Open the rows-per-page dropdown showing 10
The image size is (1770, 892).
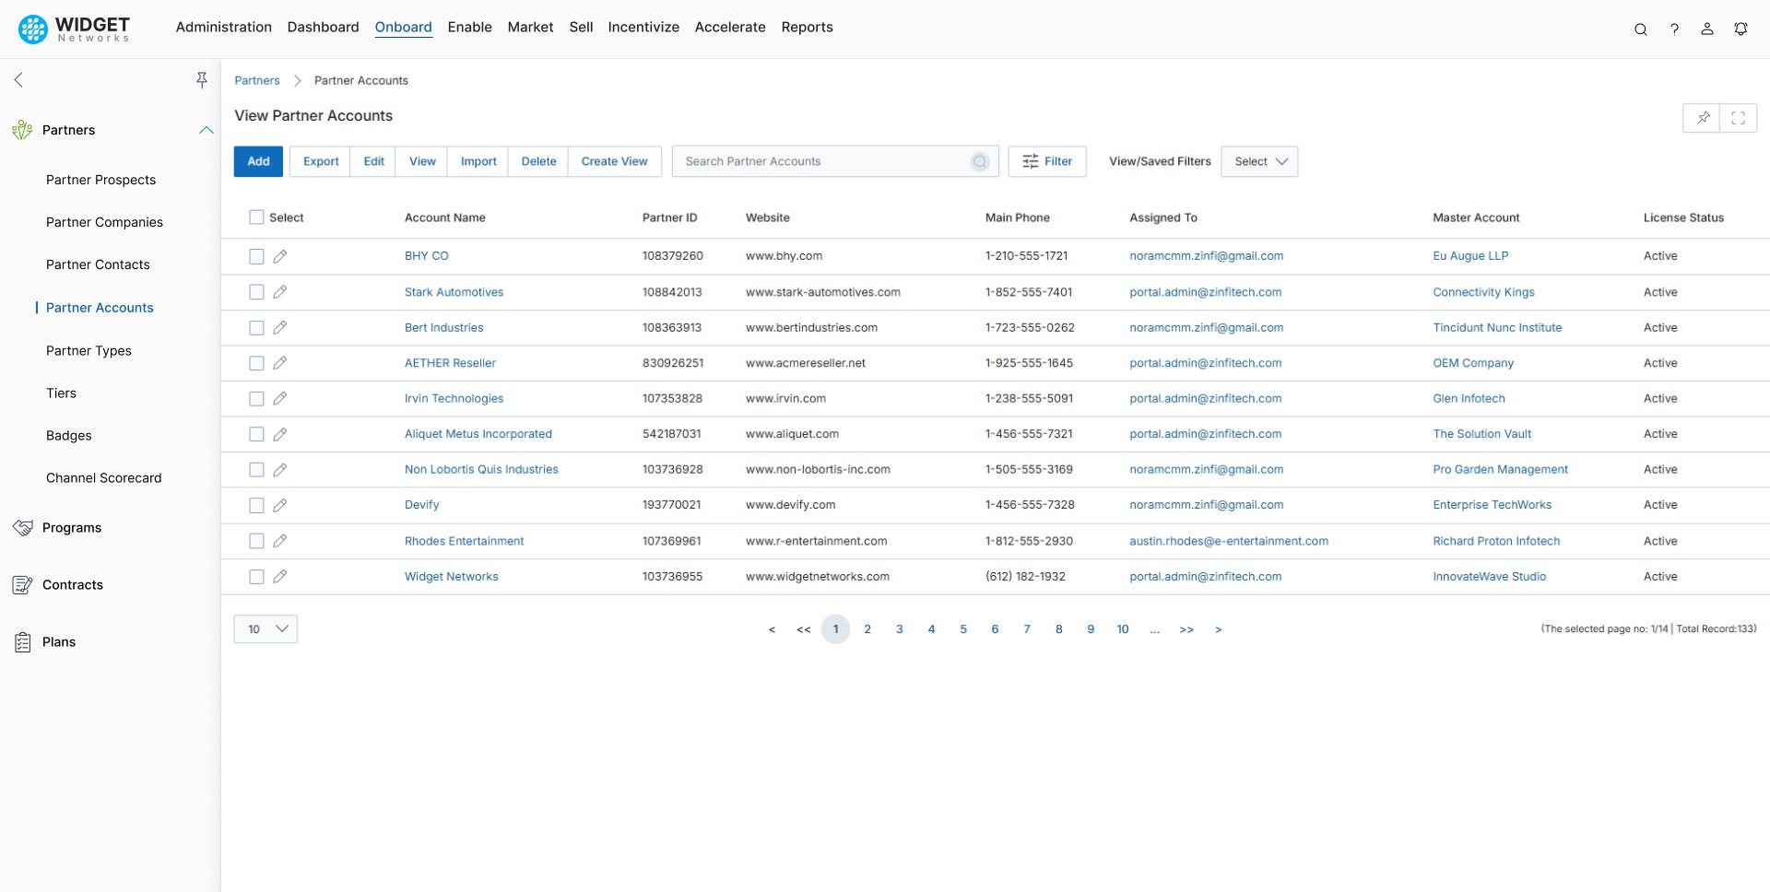pos(265,628)
